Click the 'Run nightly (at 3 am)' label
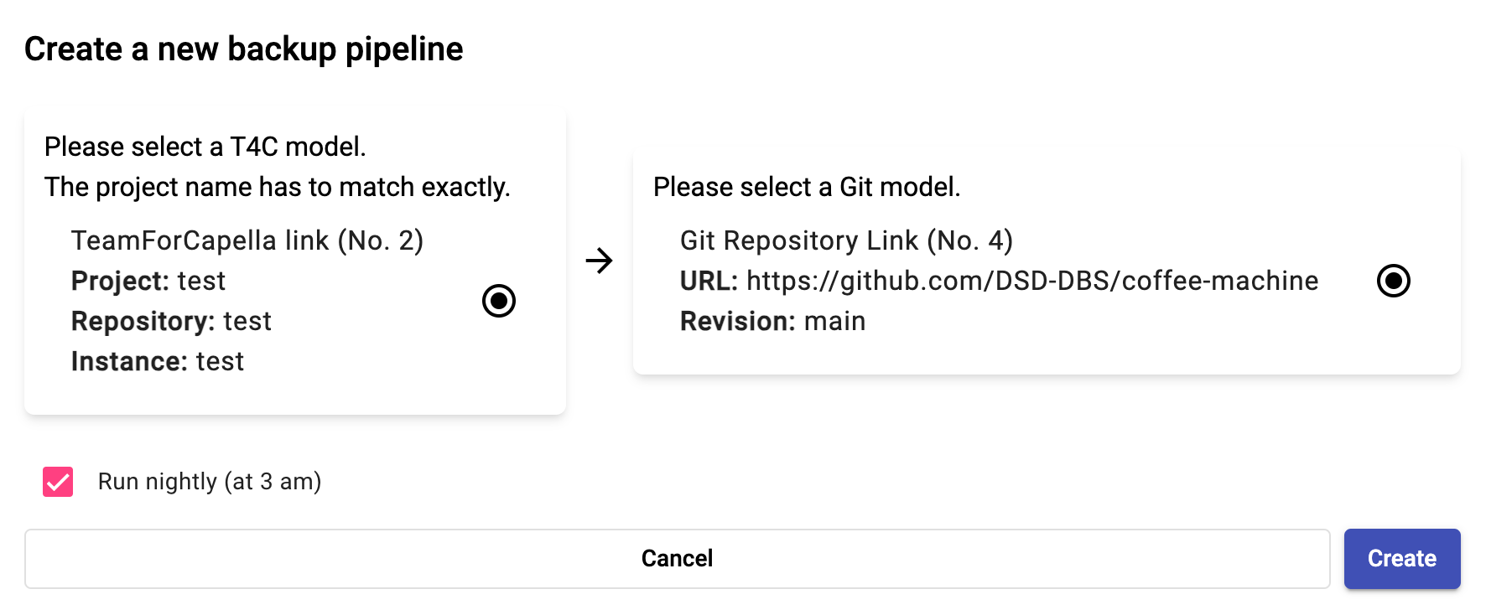Viewport: 1486px width, 615px height. click(x=210, y=482)
